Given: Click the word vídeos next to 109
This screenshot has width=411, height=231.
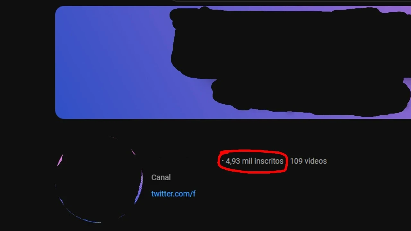Looking at the screenshot, I should [316, 161].
